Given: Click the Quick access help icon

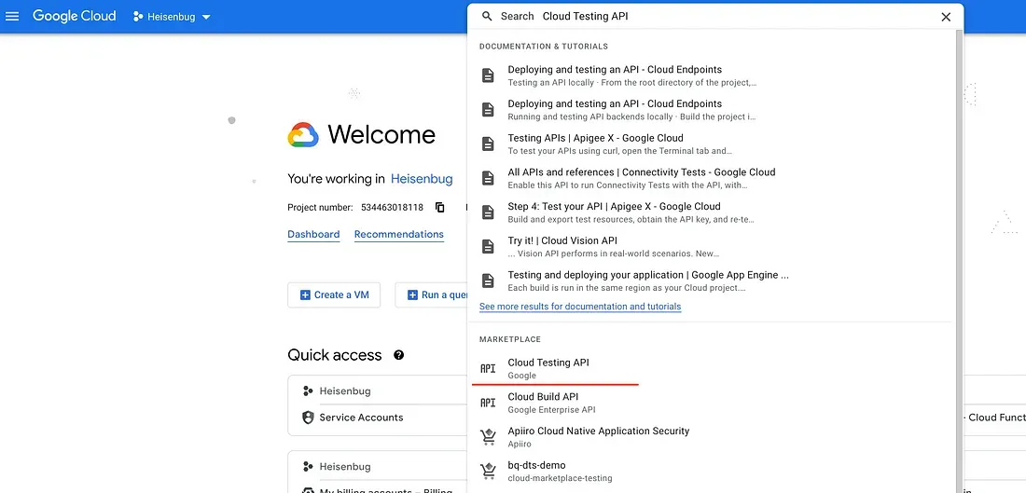Looking at the screenshot, I should 399,355.
